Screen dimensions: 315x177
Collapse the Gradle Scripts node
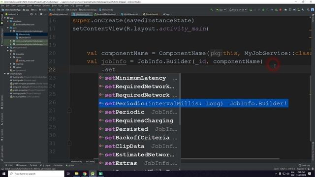click(5, 74)
